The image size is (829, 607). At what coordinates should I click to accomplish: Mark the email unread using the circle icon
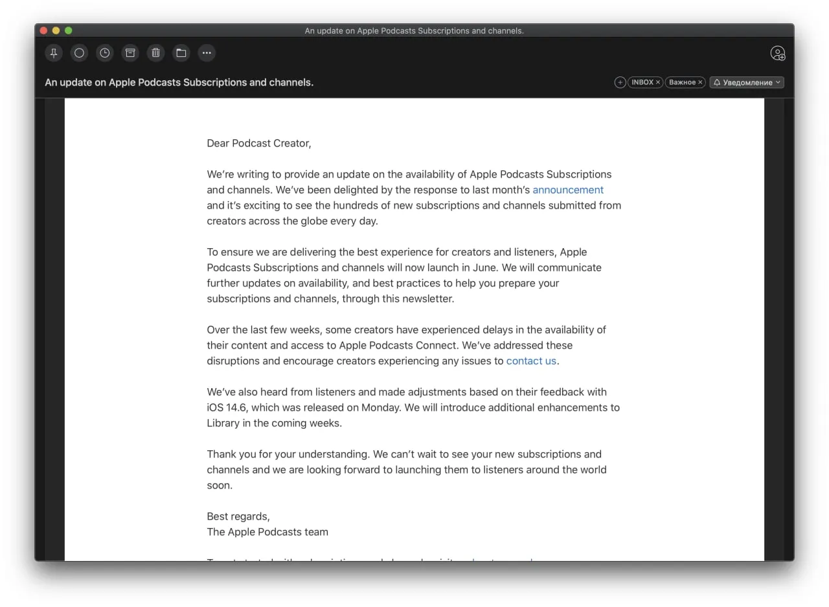pyautogui.click(x=79, y=53)
